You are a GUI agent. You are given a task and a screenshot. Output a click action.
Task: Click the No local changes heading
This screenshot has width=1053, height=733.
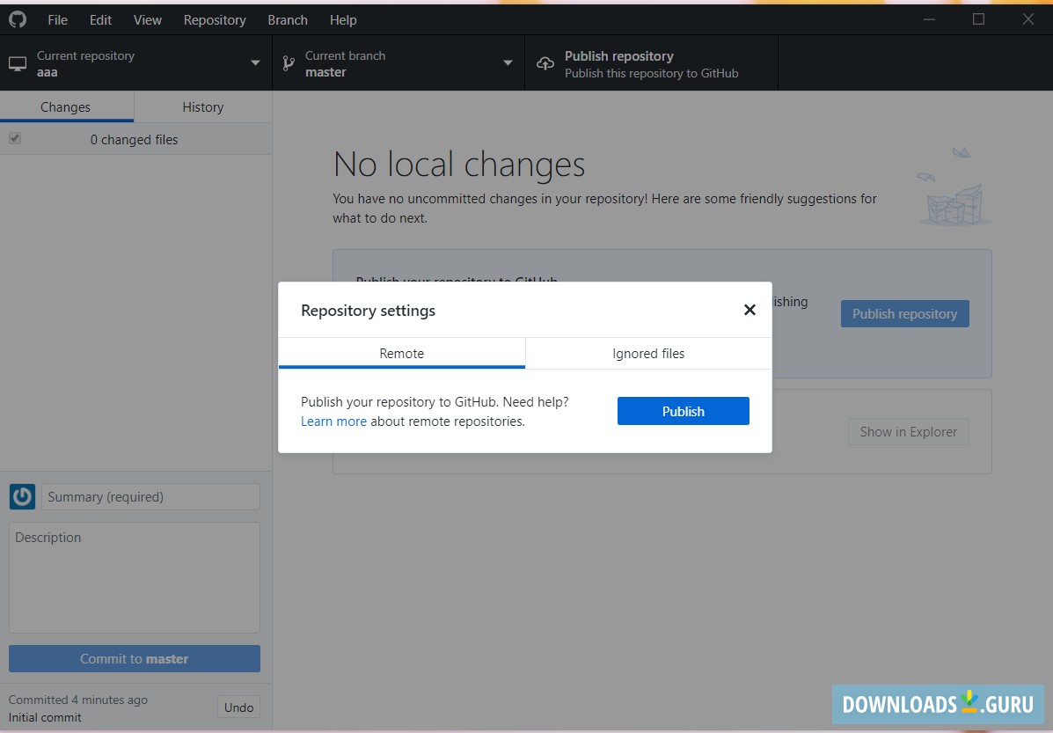click(x=459, y=164)
